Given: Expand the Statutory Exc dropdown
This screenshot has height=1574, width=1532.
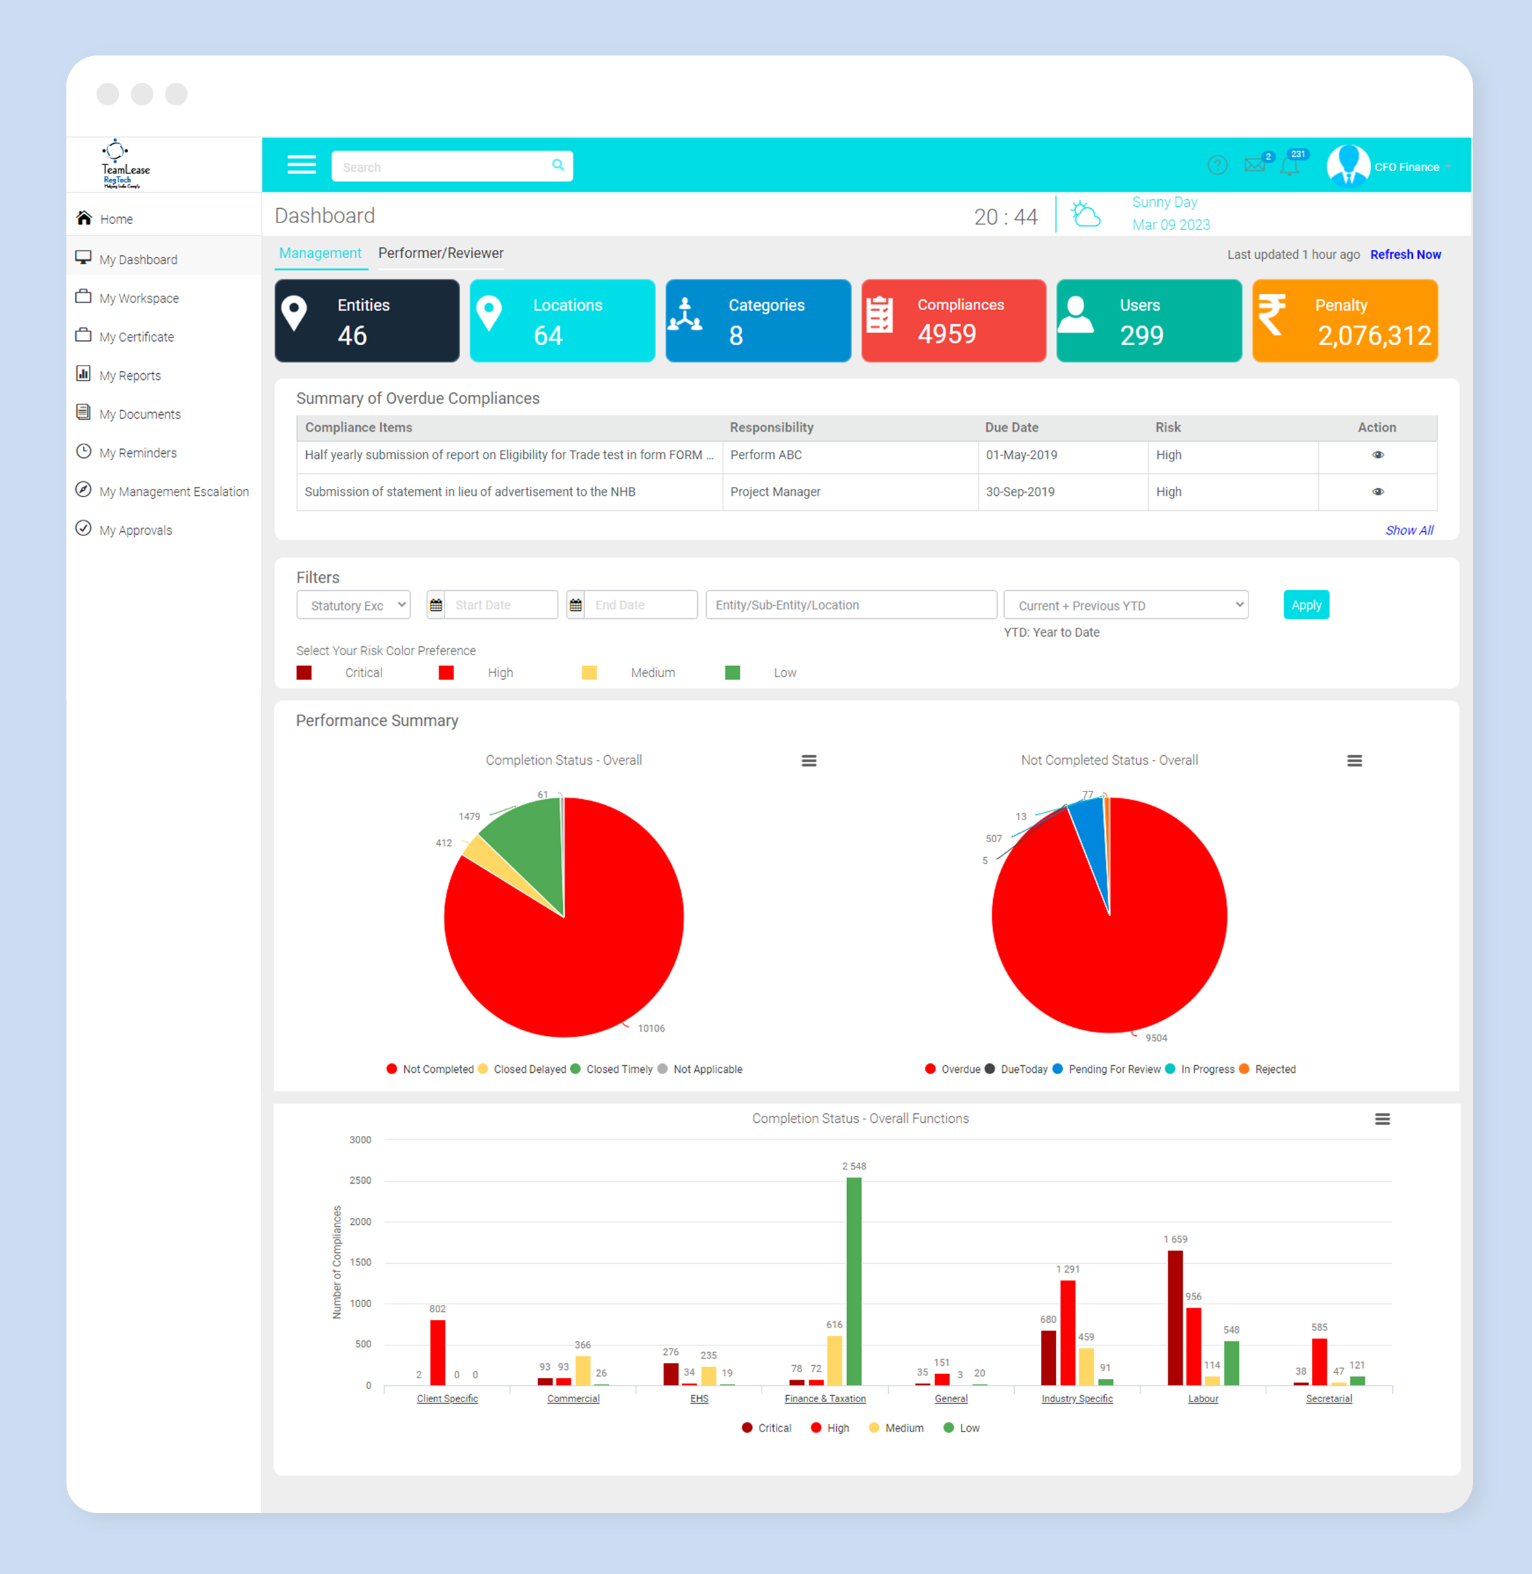Looking at the screenshot, I should point(354,605).
